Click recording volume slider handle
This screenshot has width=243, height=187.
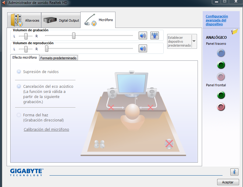click(x=74, y=36)
